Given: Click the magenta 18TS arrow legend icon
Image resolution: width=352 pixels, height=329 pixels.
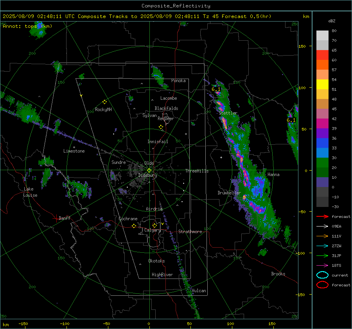Looking at the screenshot, I should 322,266.
